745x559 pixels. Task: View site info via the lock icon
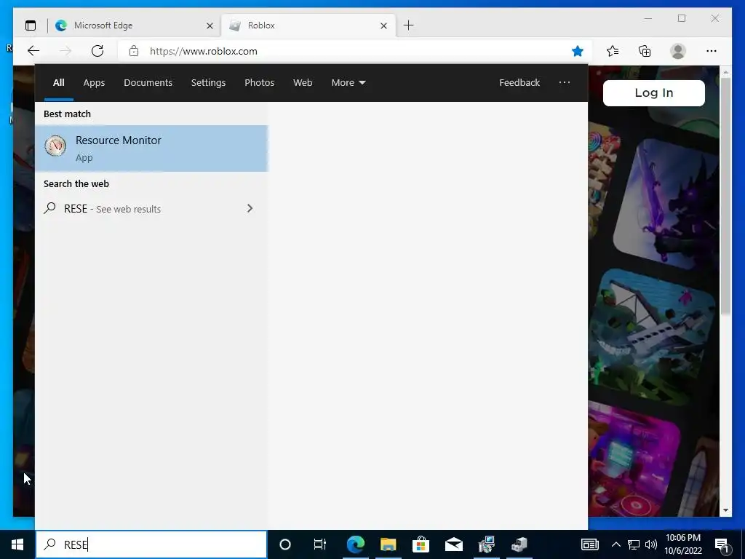click(x=134, y=51)
